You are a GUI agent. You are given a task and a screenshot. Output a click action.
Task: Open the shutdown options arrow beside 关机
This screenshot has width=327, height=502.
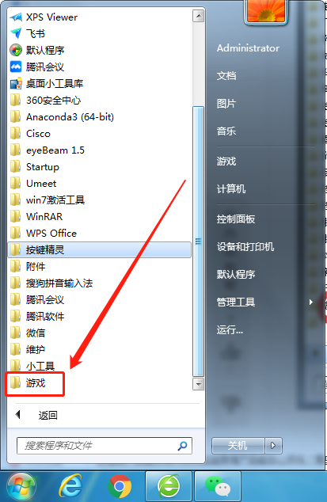[x=273, y=445]
